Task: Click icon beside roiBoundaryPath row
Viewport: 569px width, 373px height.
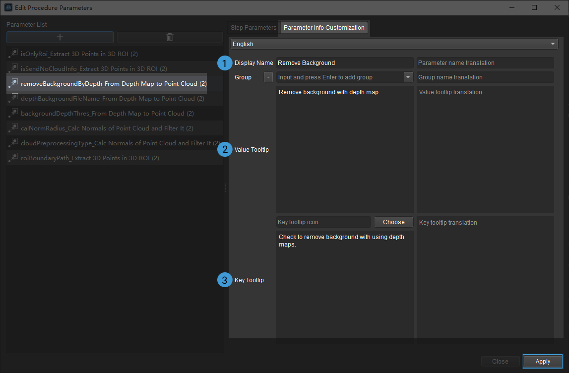Action: point(13,157)
